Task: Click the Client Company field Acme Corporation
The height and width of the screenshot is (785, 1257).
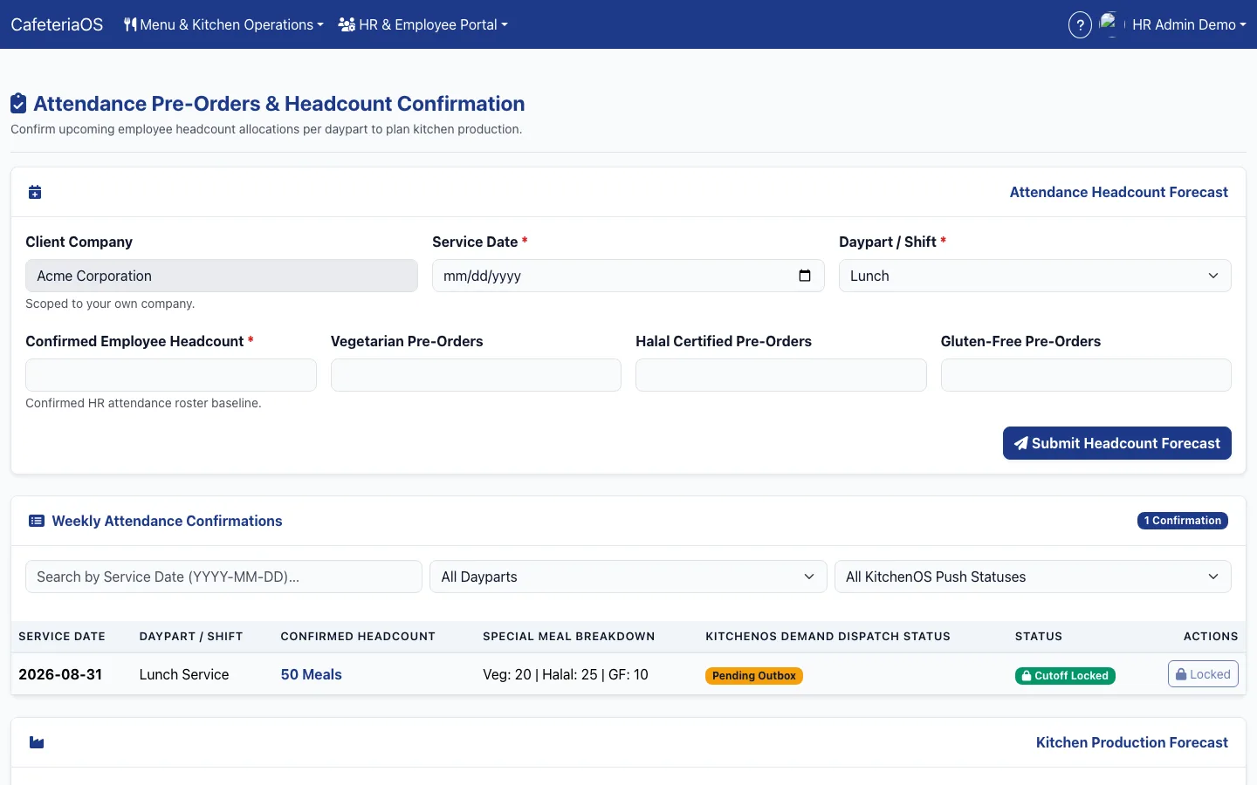Action: (x=222, y=276)
